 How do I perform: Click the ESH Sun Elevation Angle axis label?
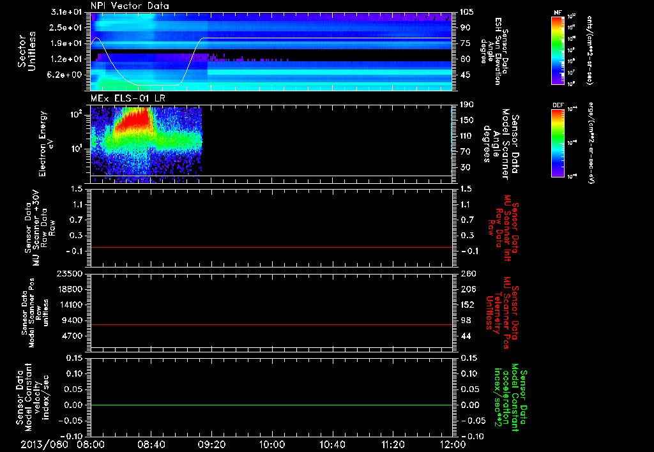pyautogui.click(x=496, y=51)
